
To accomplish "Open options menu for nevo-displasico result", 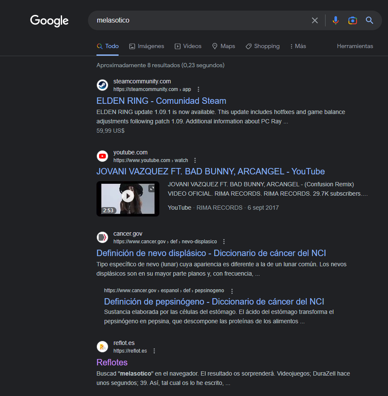I will (224, 242).
